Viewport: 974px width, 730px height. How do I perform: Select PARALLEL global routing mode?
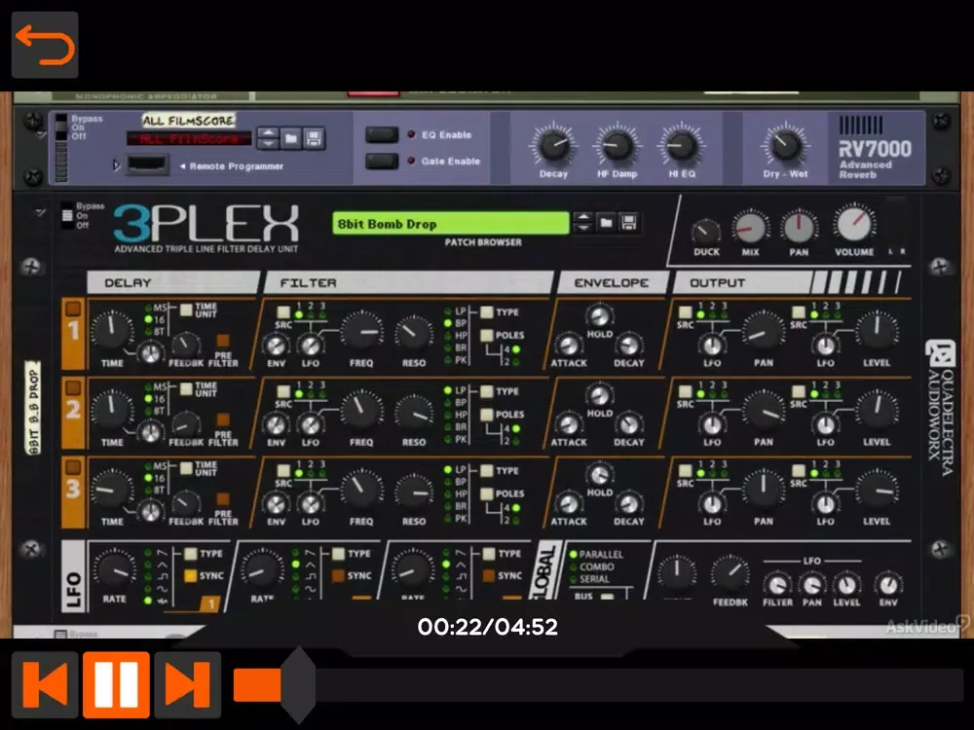pyautogui.click(x=596, y=555)
